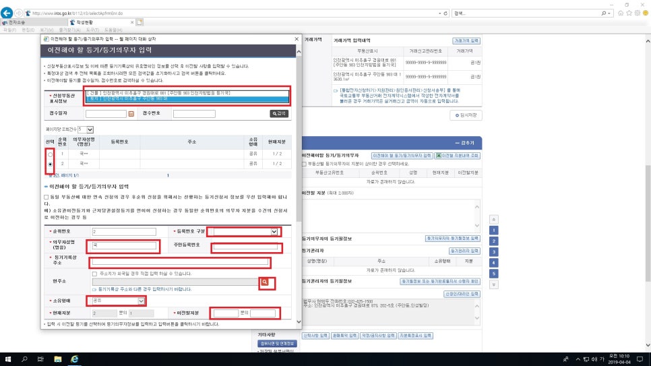Click page number 1 in dialog pagination

tap(168, 175)
